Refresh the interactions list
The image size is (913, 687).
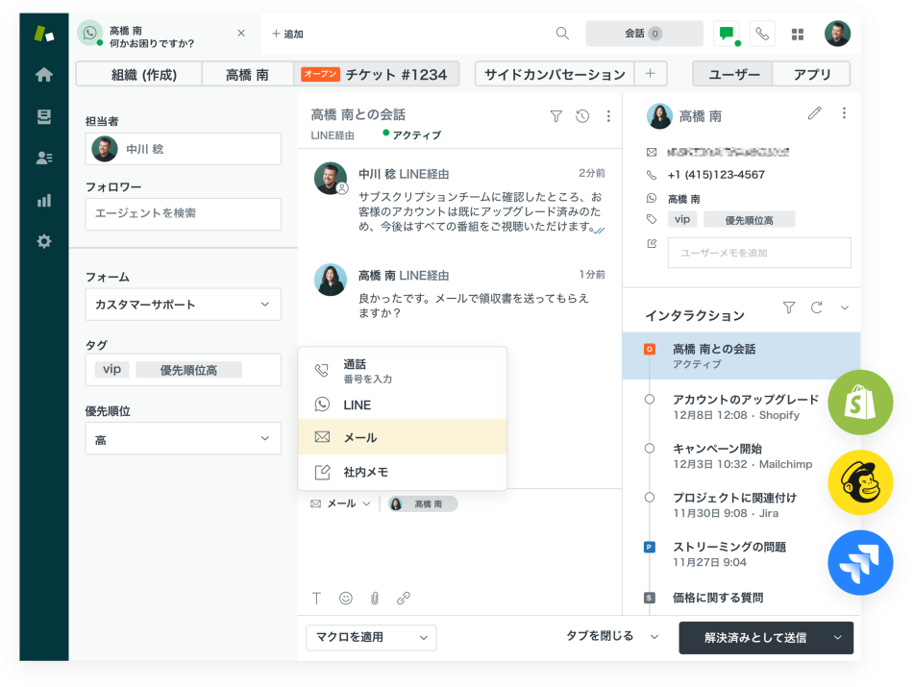pos(817,307)
